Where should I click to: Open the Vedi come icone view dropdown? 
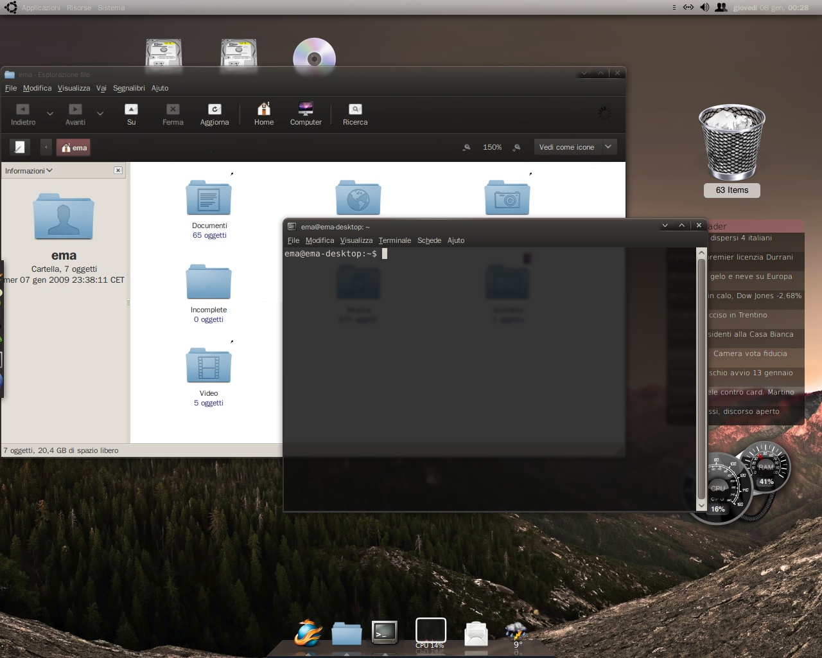click(x=575, y=147)
